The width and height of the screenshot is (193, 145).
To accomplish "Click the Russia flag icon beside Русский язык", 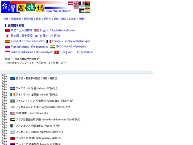I will tap(7, 47).
